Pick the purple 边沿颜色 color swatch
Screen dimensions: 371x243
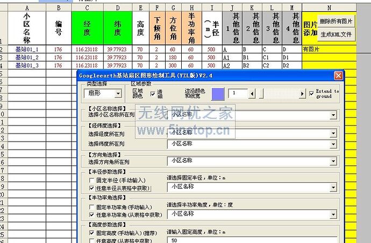pos(218,93)
